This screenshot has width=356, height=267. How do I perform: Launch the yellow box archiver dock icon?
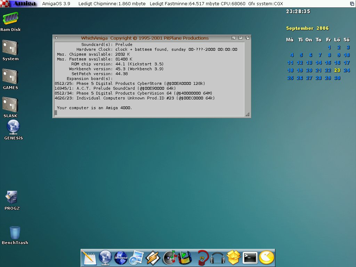[x=233, y=258]
